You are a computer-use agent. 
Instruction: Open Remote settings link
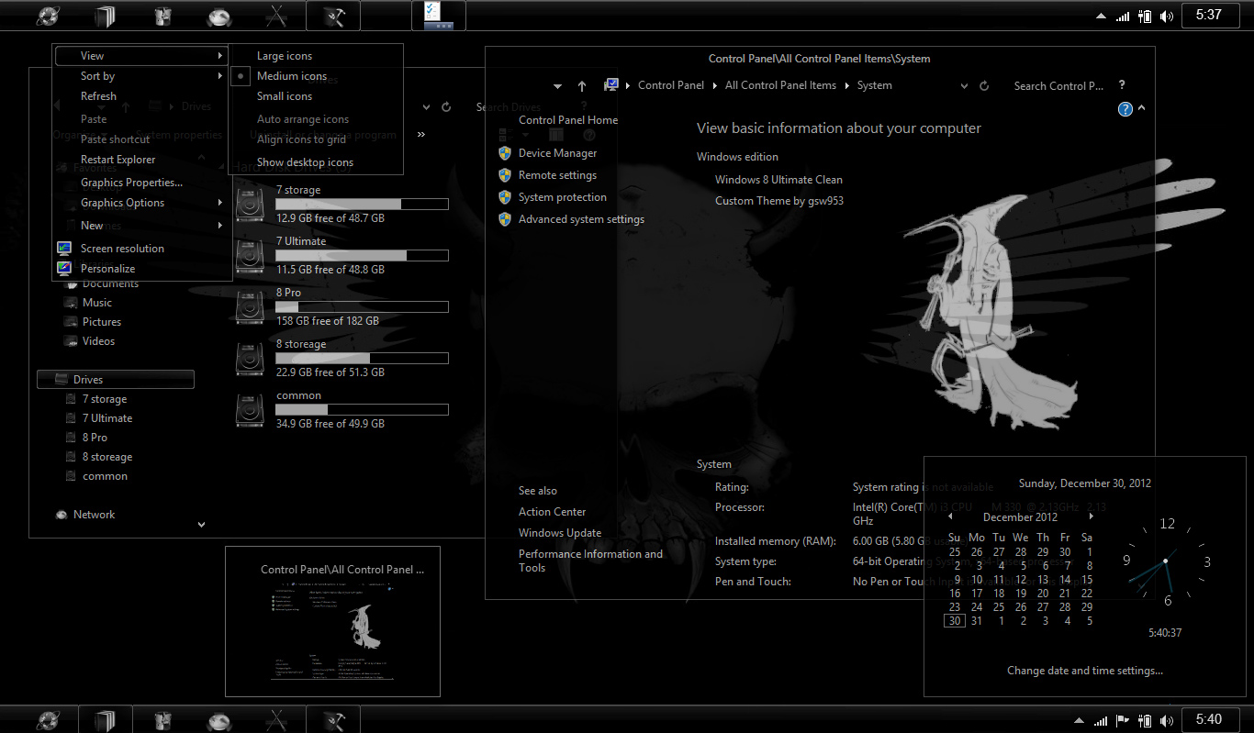557,175
